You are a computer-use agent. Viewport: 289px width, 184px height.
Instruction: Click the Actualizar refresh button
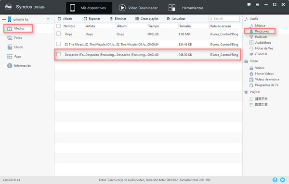tap(176, 19)
